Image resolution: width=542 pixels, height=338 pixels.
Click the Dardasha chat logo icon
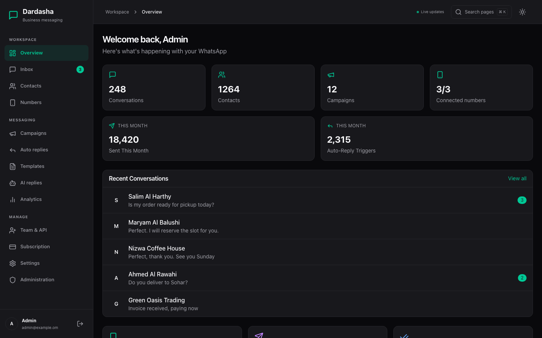(13, 15)
